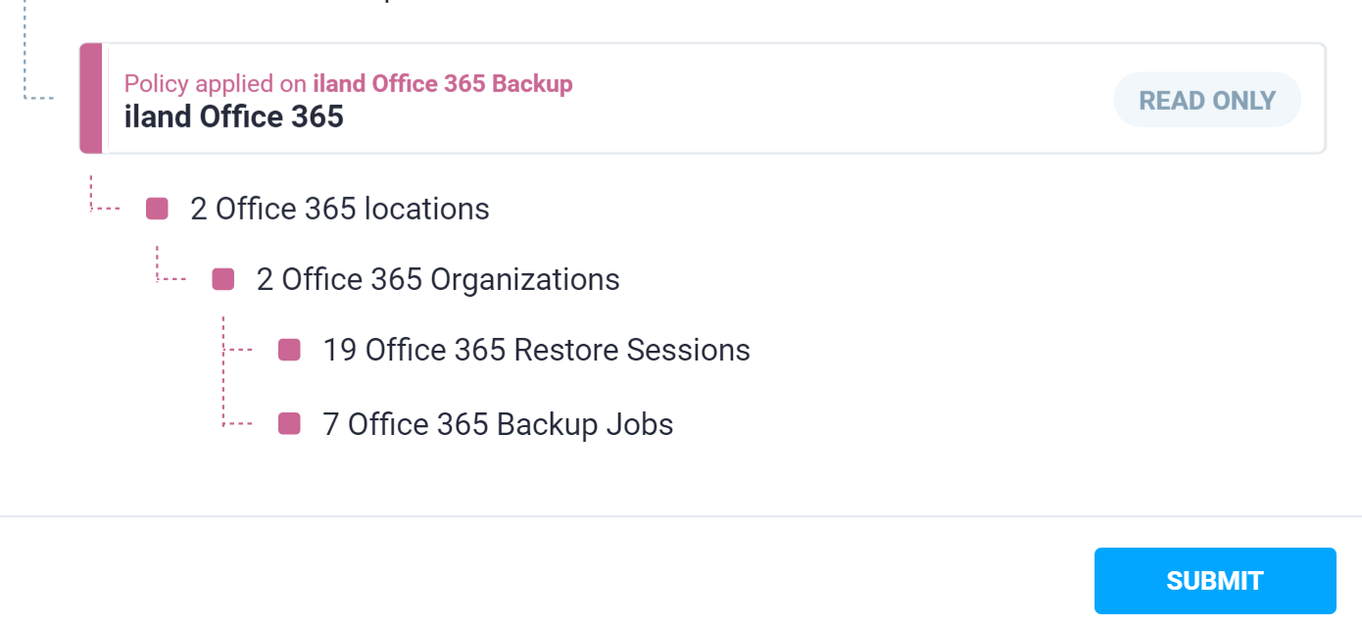This screenshot has height=626, width=1362.
Task: Open the 7 Office 365 Backup Jobs entry
Action: click(x=498, y=424)
